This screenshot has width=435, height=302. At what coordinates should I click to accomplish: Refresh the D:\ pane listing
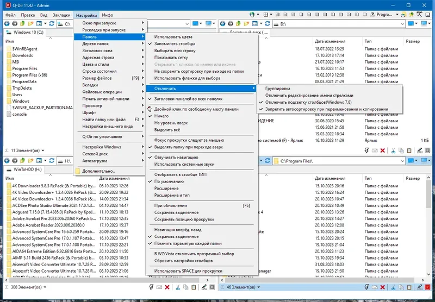click(268, 24)
